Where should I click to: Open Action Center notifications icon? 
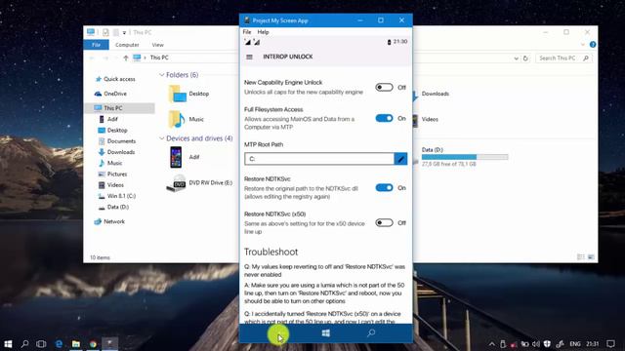[610, 344]
